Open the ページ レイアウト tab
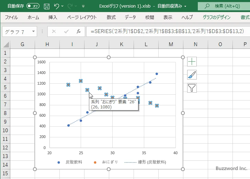Viewport: 250px width, 179px height. click(x=82, y=17)
